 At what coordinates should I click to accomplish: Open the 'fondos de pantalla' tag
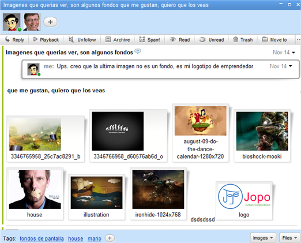tap(42, 238)
